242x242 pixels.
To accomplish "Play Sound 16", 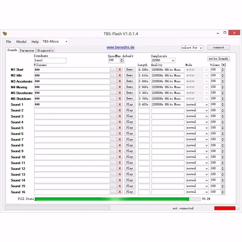I will click(130, 192).
